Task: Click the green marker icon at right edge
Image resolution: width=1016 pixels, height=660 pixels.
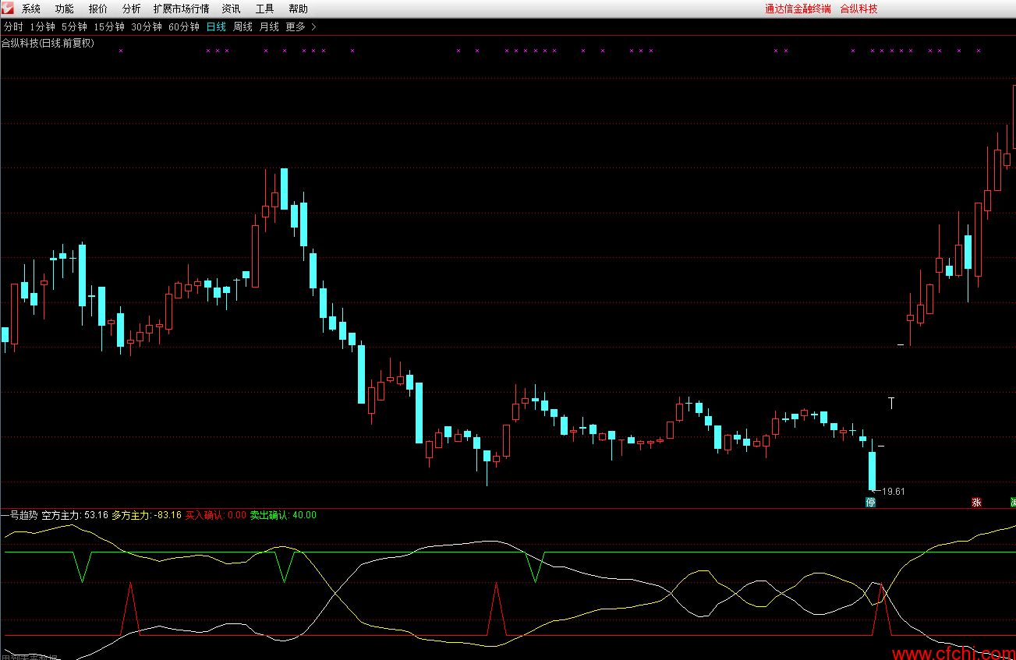Action: pyautogui.click(x=1013, y=503)
